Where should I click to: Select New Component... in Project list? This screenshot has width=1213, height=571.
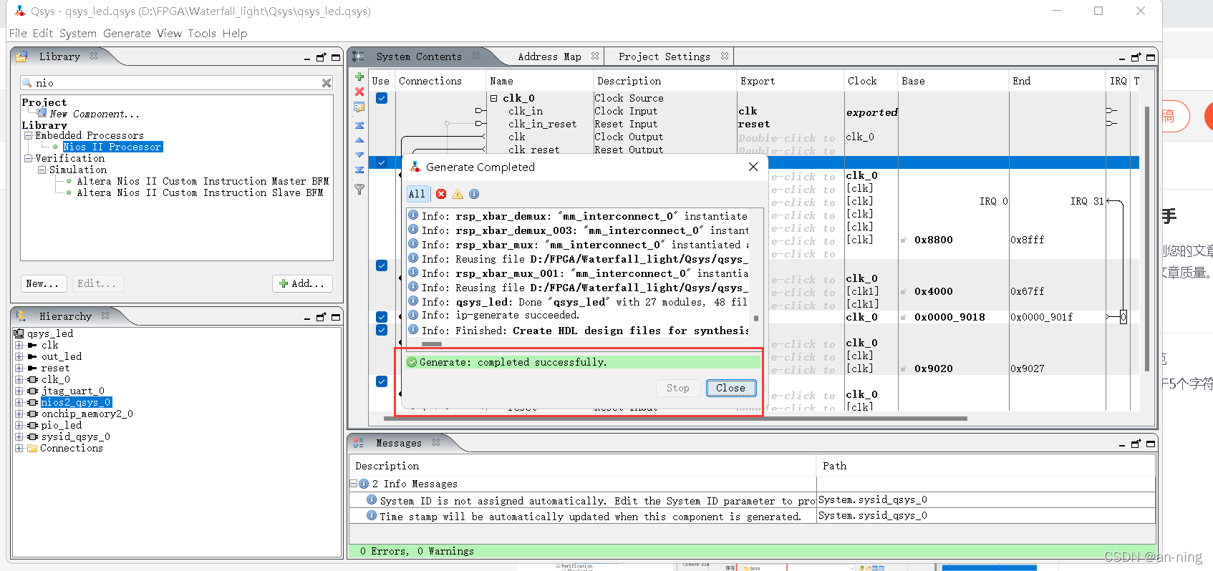pos(94,114)
